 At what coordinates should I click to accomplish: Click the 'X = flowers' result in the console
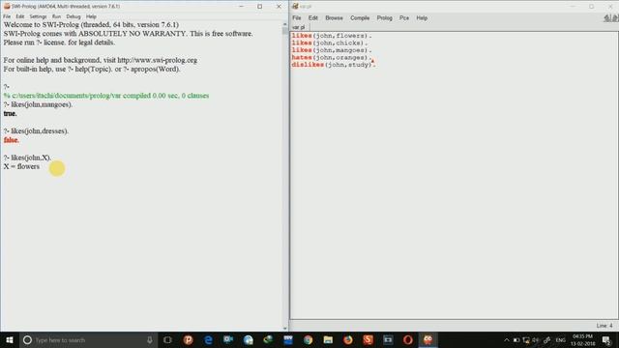(x=21, y=166)
